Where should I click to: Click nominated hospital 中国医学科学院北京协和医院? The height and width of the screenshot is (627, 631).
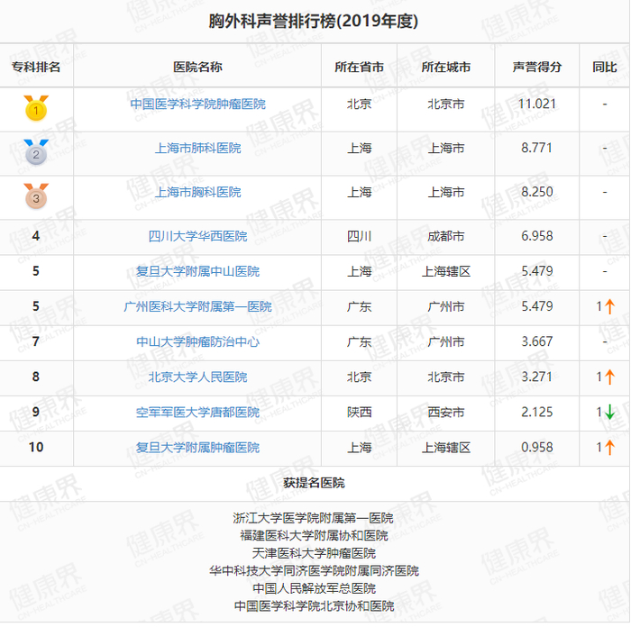(314, 606)
